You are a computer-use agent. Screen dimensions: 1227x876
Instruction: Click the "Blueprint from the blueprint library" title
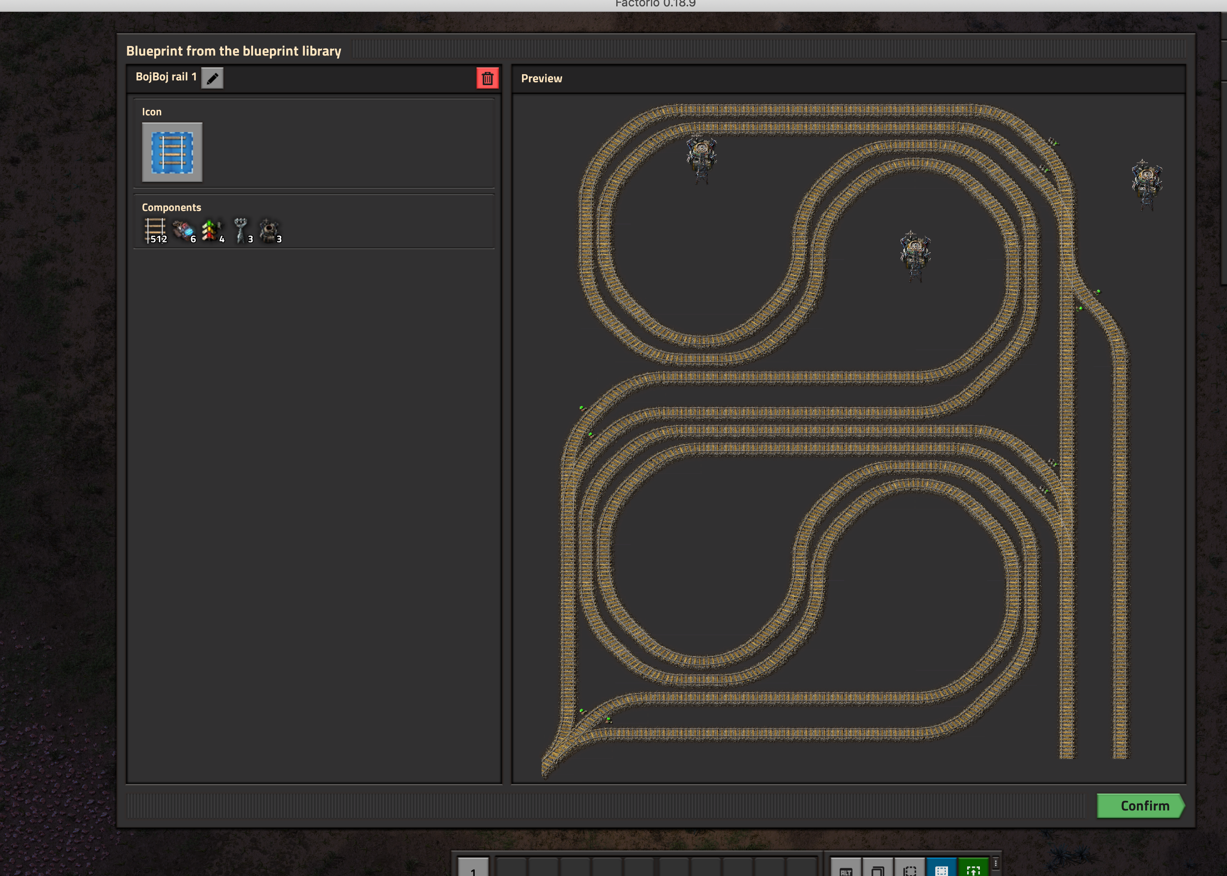(233, 51)
